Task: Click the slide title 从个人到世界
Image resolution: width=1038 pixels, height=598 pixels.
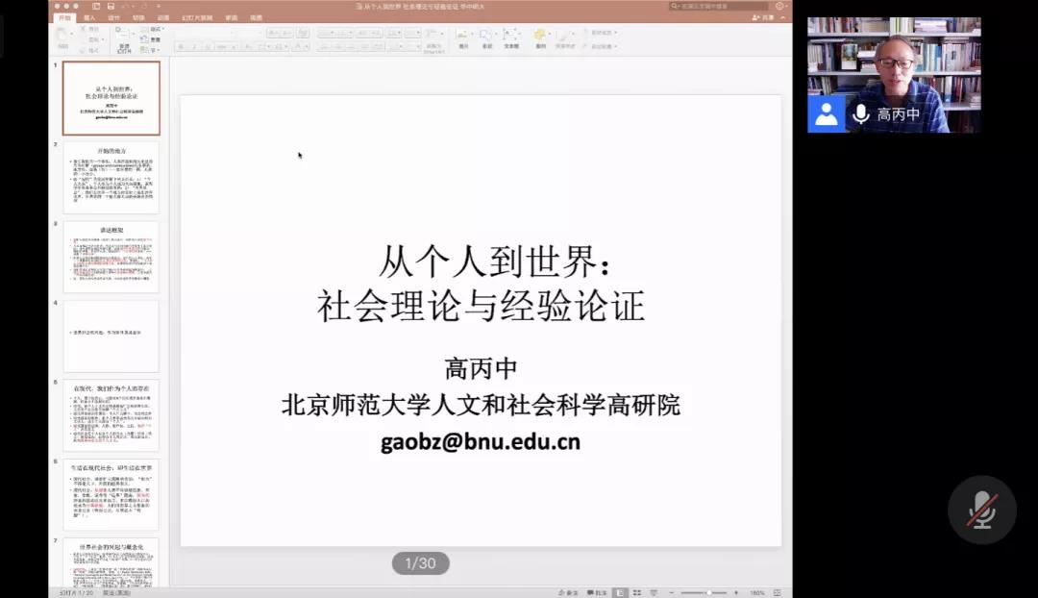Action: 494,262
